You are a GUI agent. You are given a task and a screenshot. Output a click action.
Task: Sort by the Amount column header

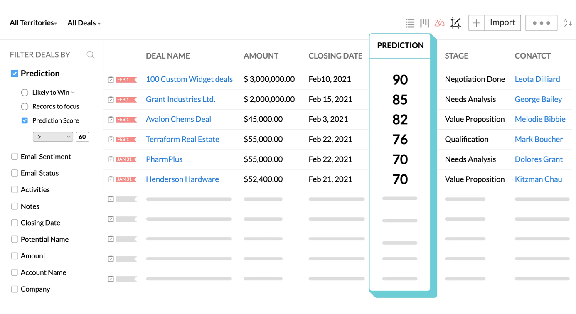(x=261, y=56)
